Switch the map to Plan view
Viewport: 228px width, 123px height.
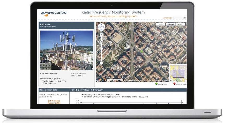(x=160, y=24)
